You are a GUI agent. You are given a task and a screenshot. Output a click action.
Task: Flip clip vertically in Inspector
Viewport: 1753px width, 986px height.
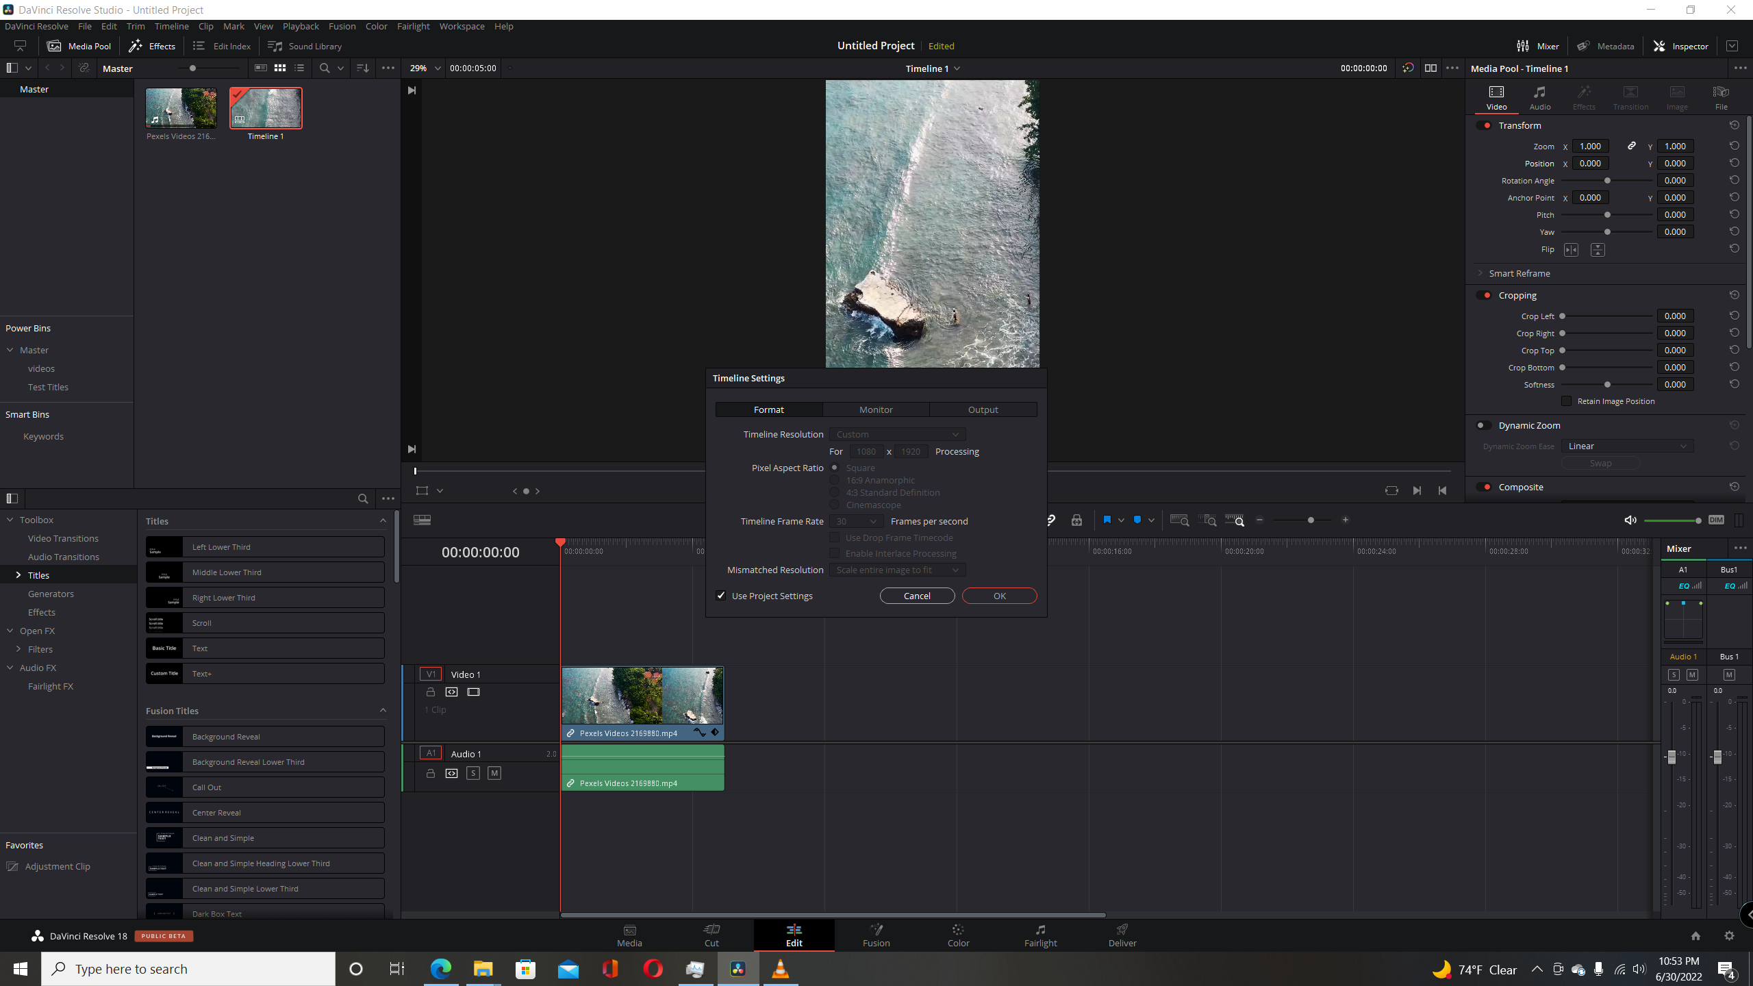pos(1598,250)
